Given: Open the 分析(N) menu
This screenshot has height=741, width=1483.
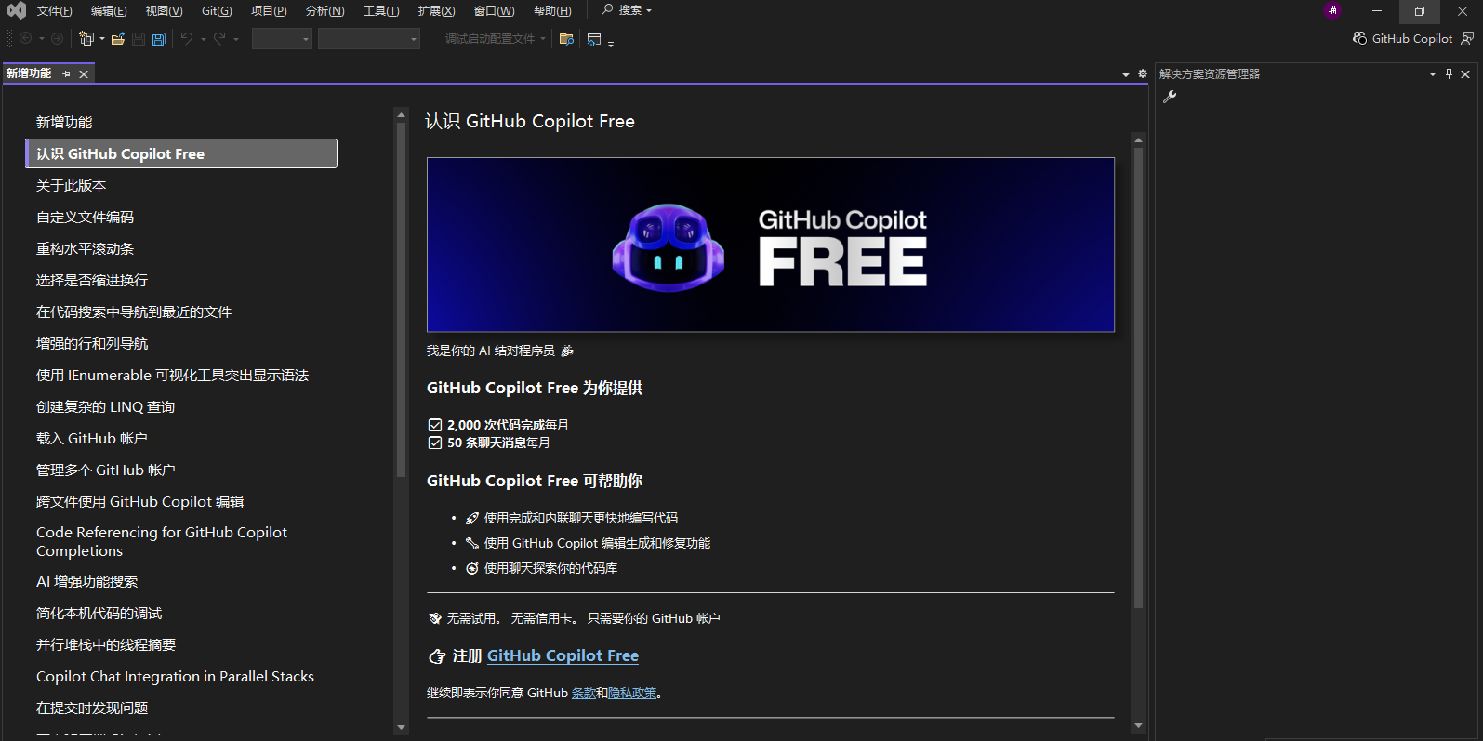Looking at the screenshot, I should 324,11.
